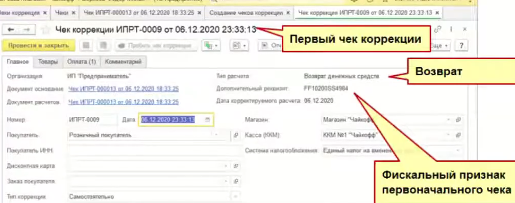Open the Оплата (1) tab
The height and width of the screenshot is (203, 515).
tap(82, 62)
